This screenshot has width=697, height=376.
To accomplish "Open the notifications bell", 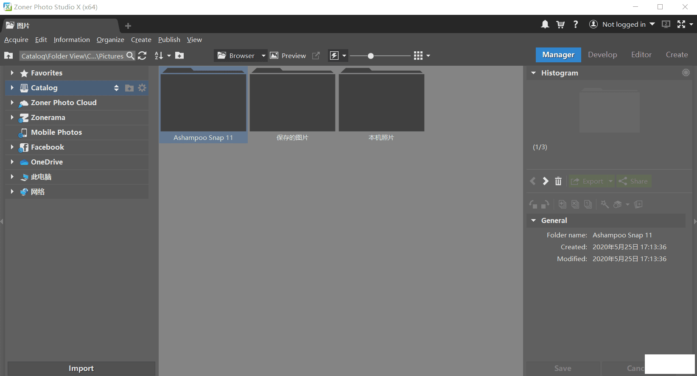I will [545, 25].
